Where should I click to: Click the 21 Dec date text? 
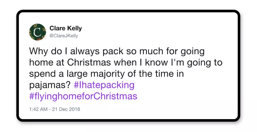(60, 109)
